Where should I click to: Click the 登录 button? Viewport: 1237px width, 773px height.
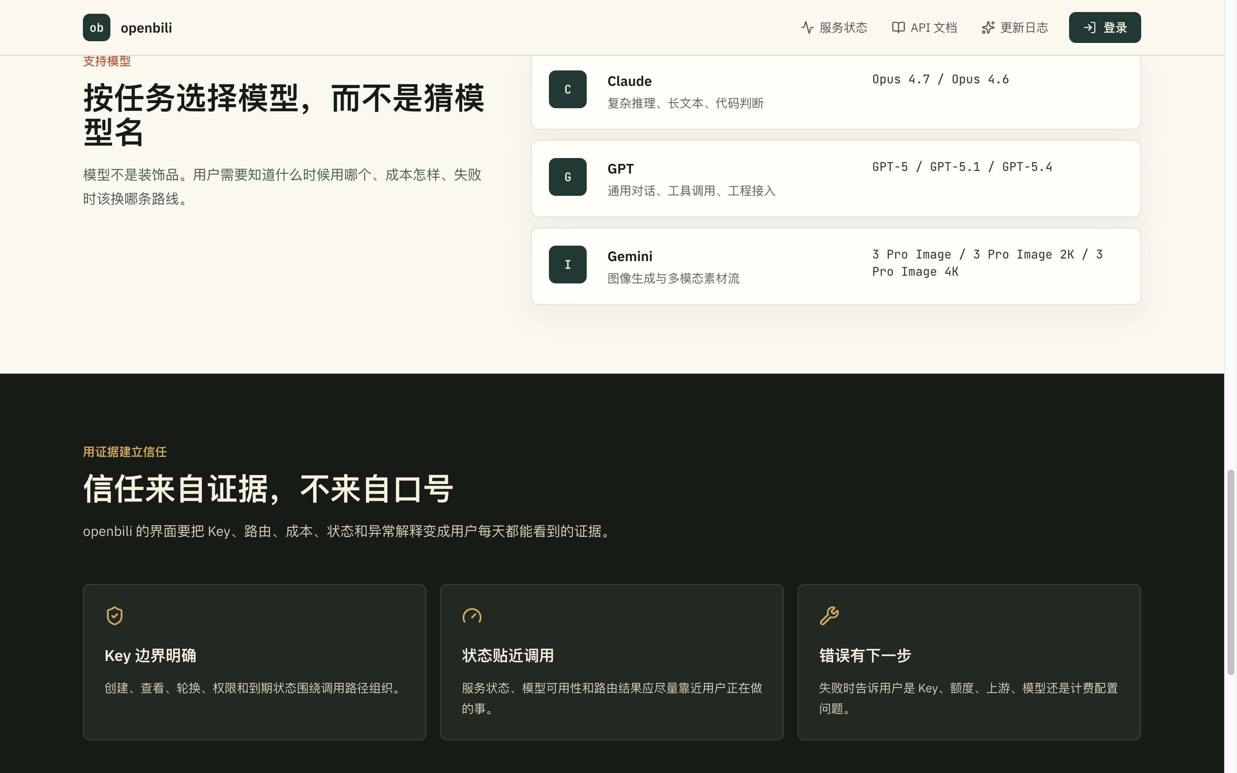pyautogui.click(x=1105, y=27)
